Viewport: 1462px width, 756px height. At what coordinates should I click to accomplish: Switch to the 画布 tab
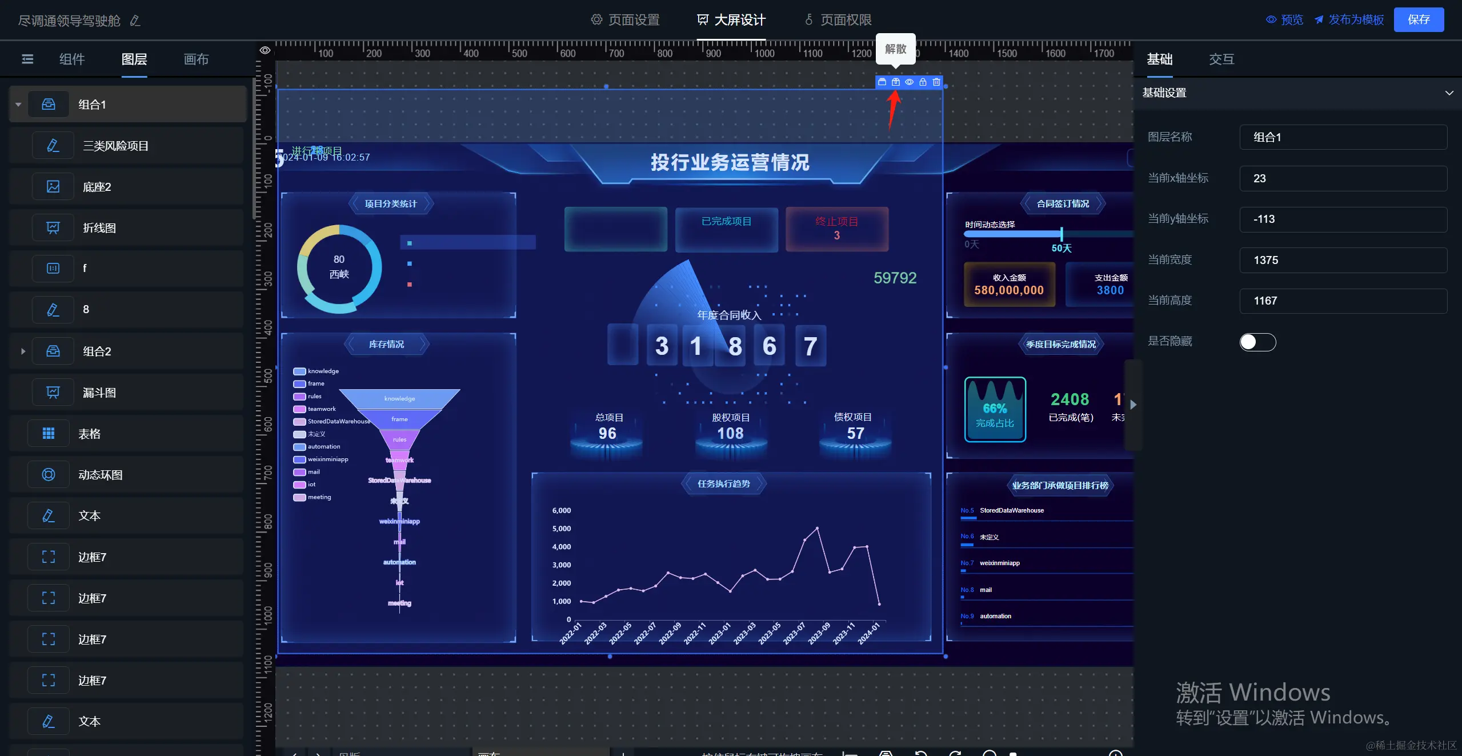[x=196, y=59]
